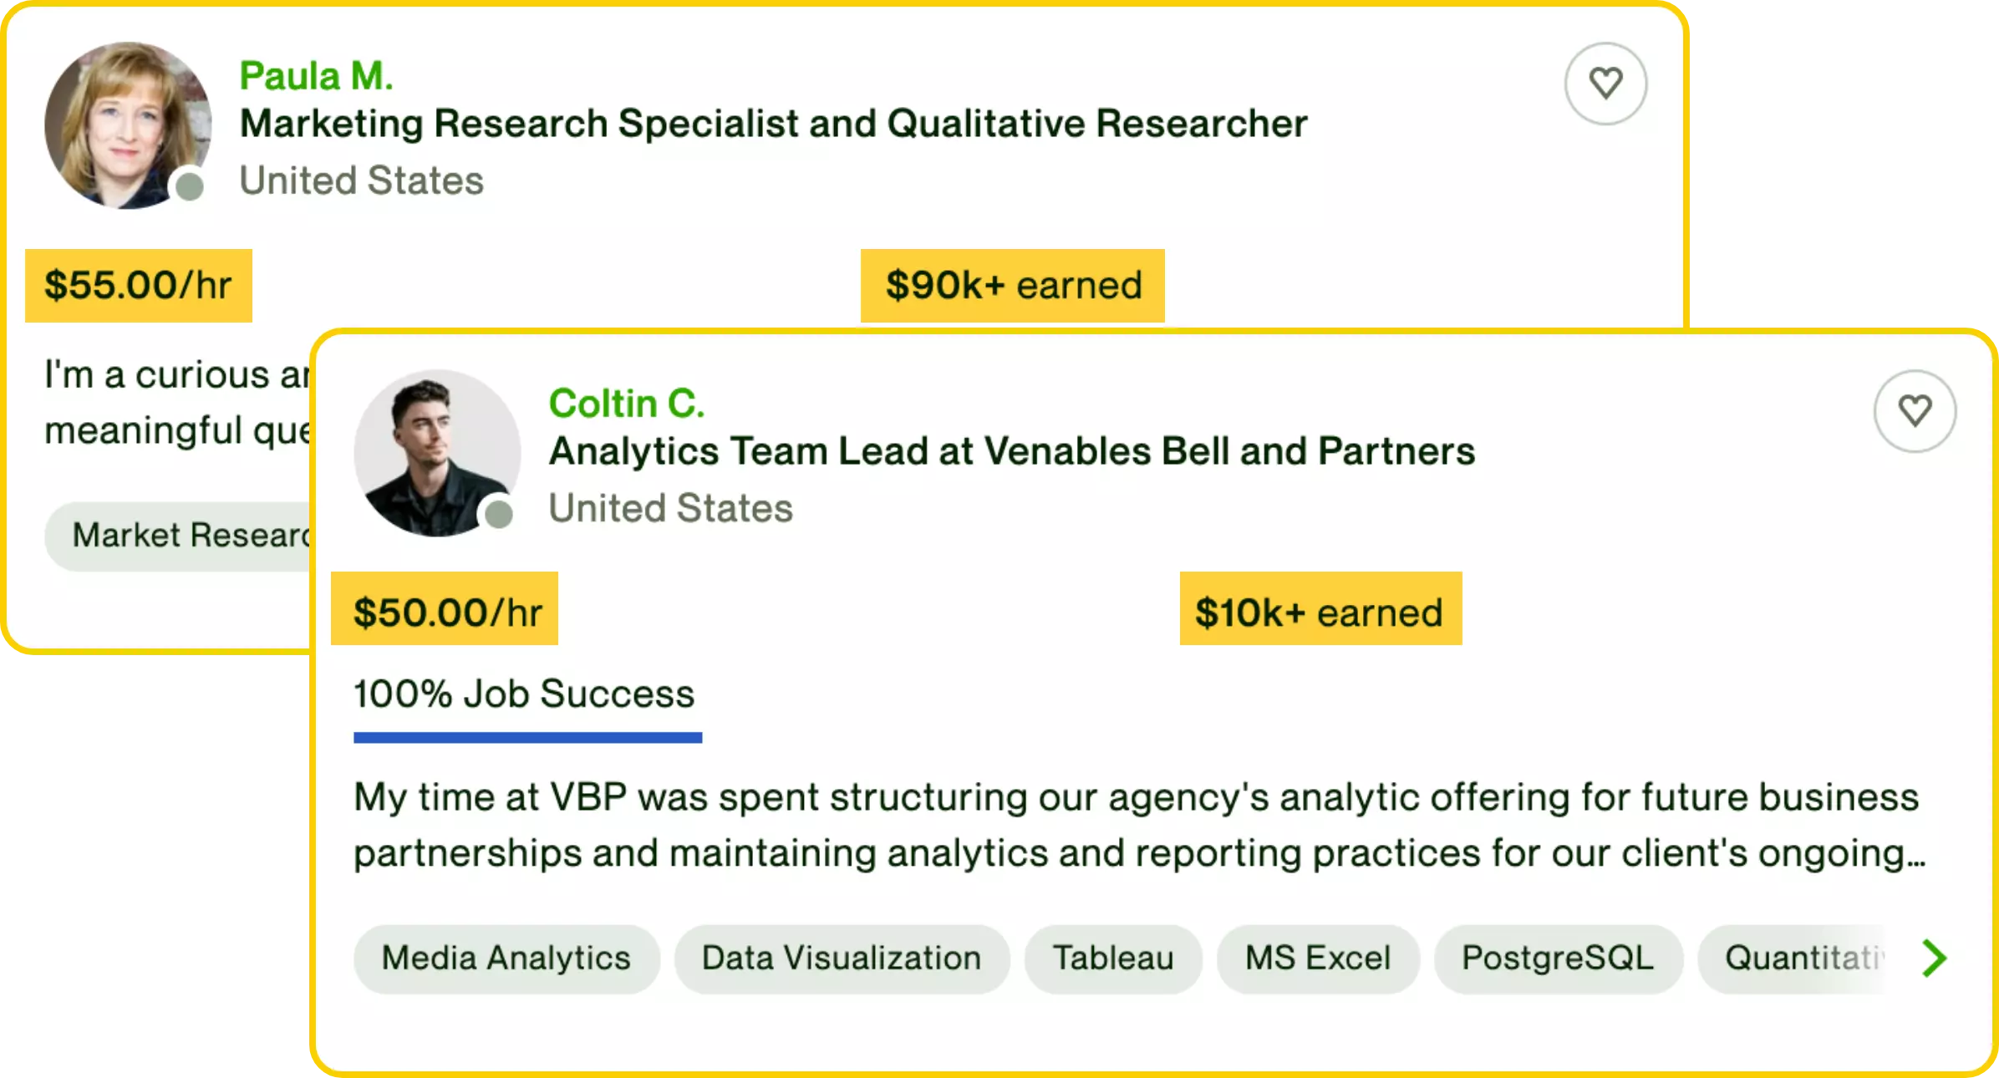1999x1078 pixels.
Task: Select the Tableau skill tag
Action: 1113,959
